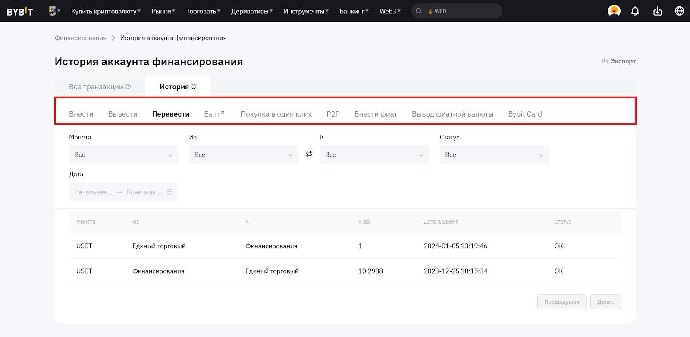
Task: Click the end date field
Action: (x=144, y=192)
